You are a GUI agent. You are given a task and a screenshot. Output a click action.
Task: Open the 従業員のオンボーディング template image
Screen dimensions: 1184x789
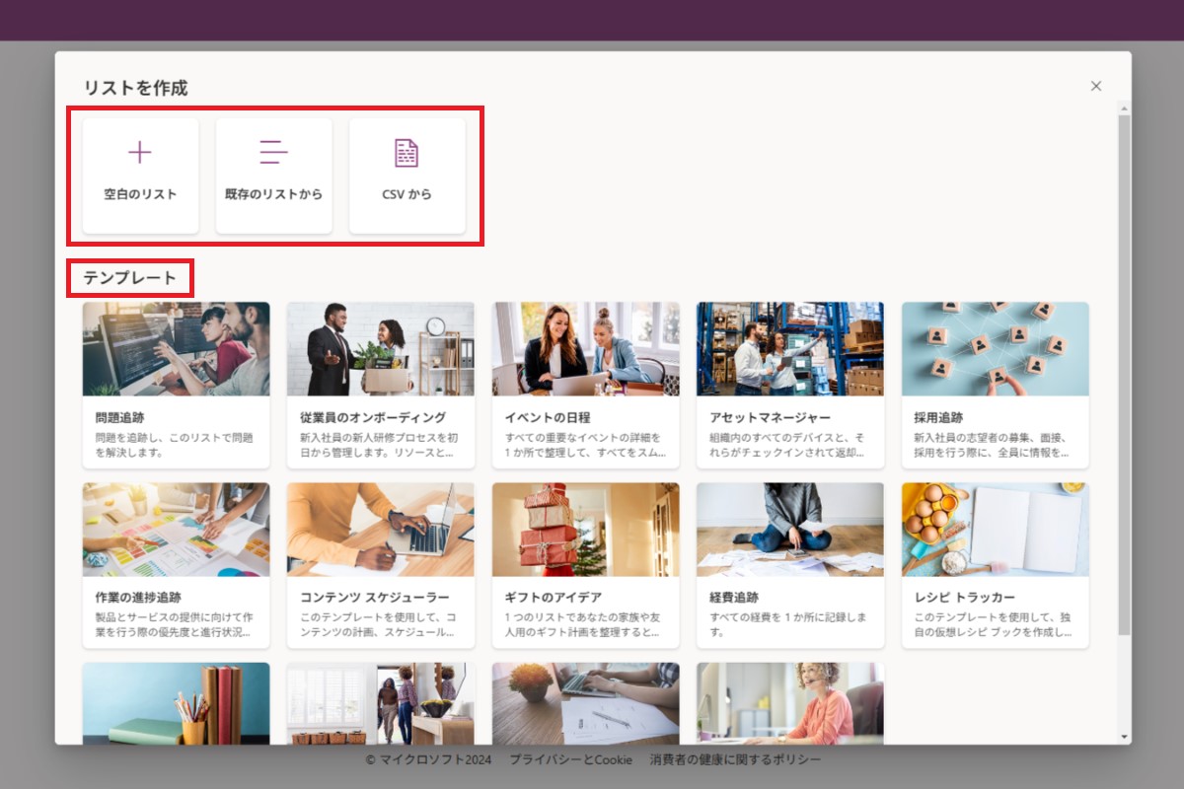tap(380, 348)
